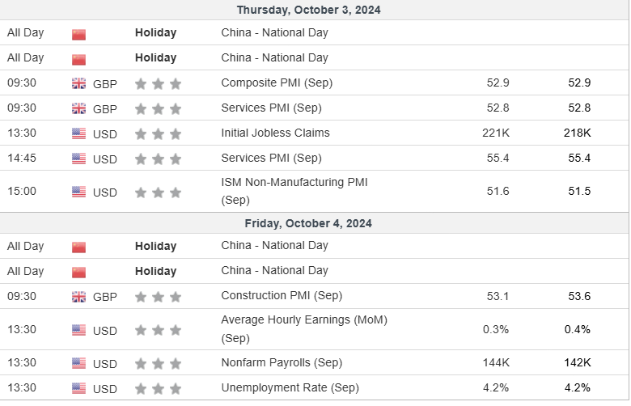This screenshot has width=631, height=406.
Task: Click the US flag for Initial Jobless Claims
Action: [78, 133]
